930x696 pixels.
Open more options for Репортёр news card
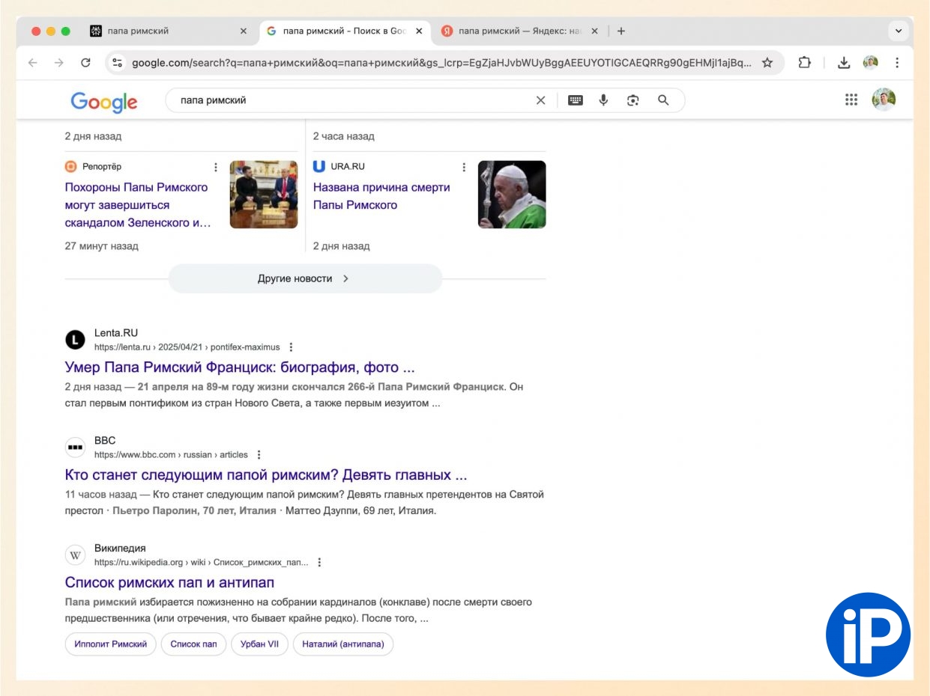(216, 167)
